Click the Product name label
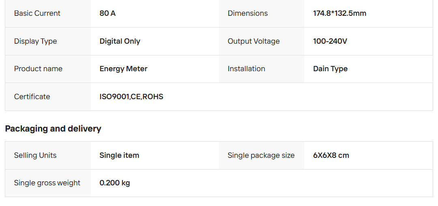 point(38,69)
